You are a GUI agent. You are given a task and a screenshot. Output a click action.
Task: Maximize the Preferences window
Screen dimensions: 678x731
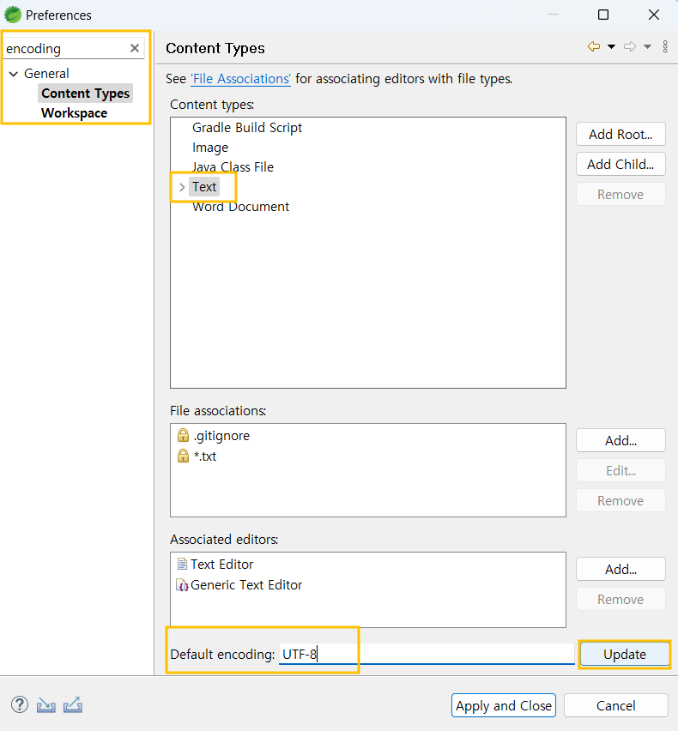(603, 15)
